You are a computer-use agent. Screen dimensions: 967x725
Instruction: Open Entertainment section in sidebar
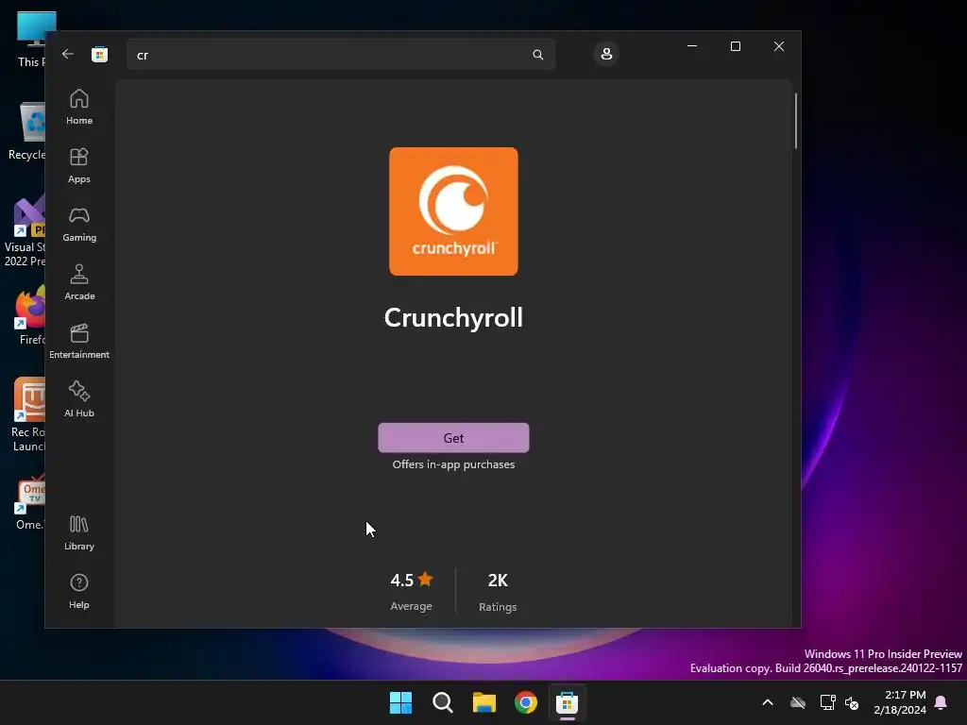click(79, 342)
